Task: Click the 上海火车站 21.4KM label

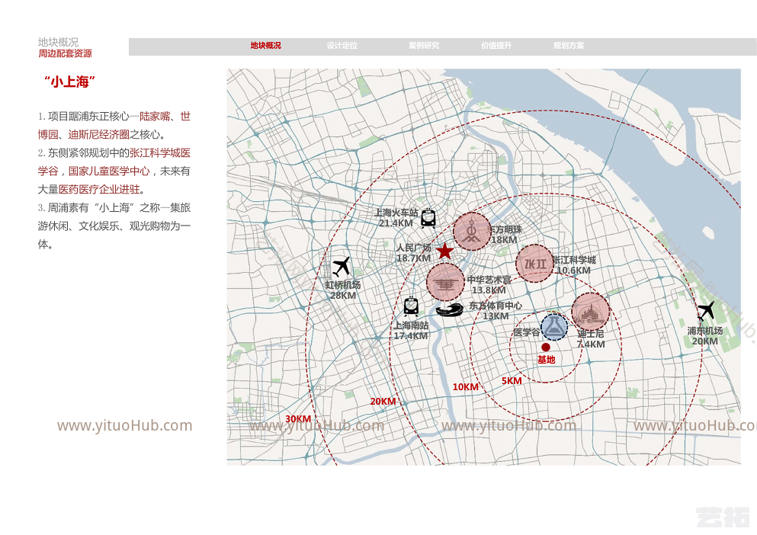Action: pos(396,218)
